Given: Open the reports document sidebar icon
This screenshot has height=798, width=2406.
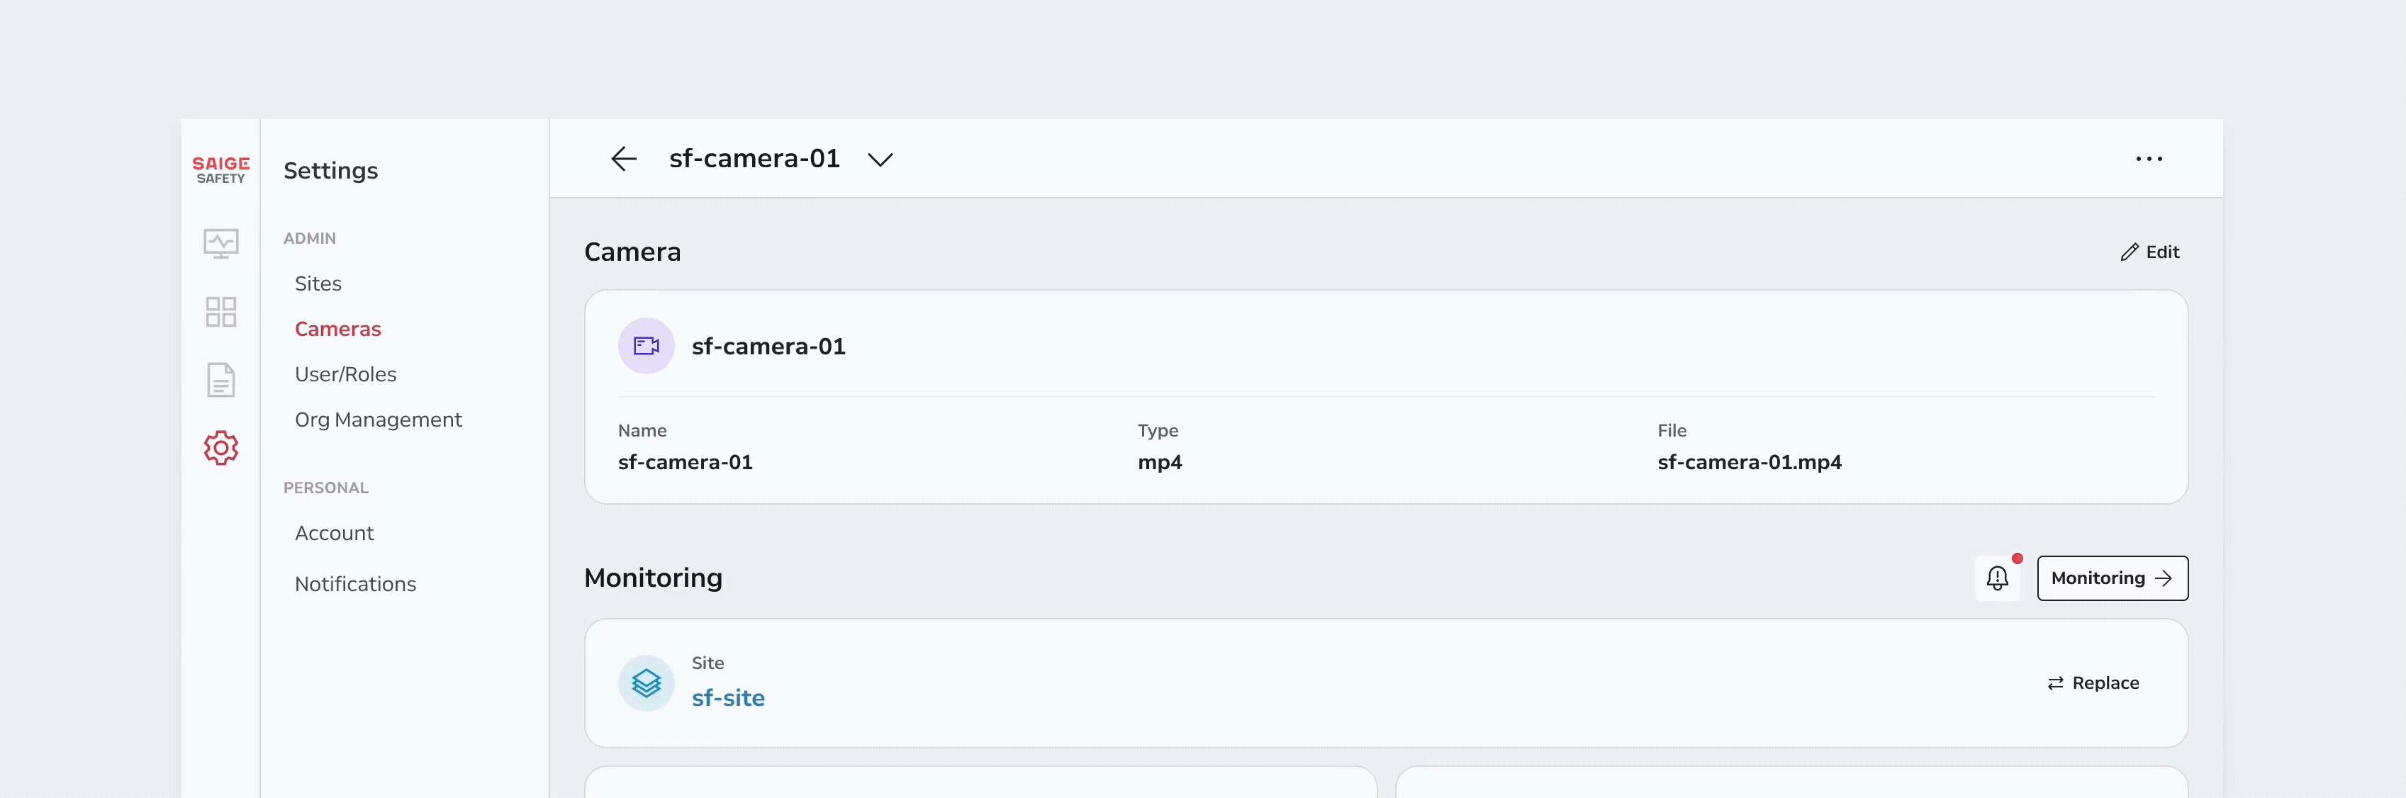Looking at the screenshot, I should [220, 380].
